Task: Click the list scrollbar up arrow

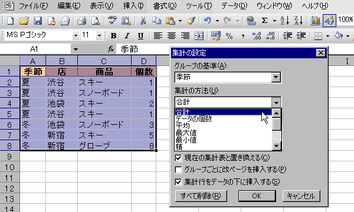Action: point(277,113)
